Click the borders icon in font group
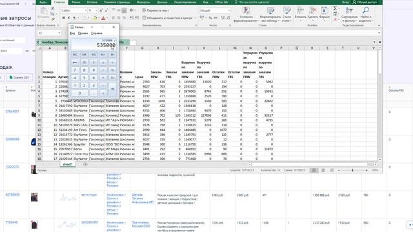The width and height of the screenshot is (413, 232). tap(85, 18)
